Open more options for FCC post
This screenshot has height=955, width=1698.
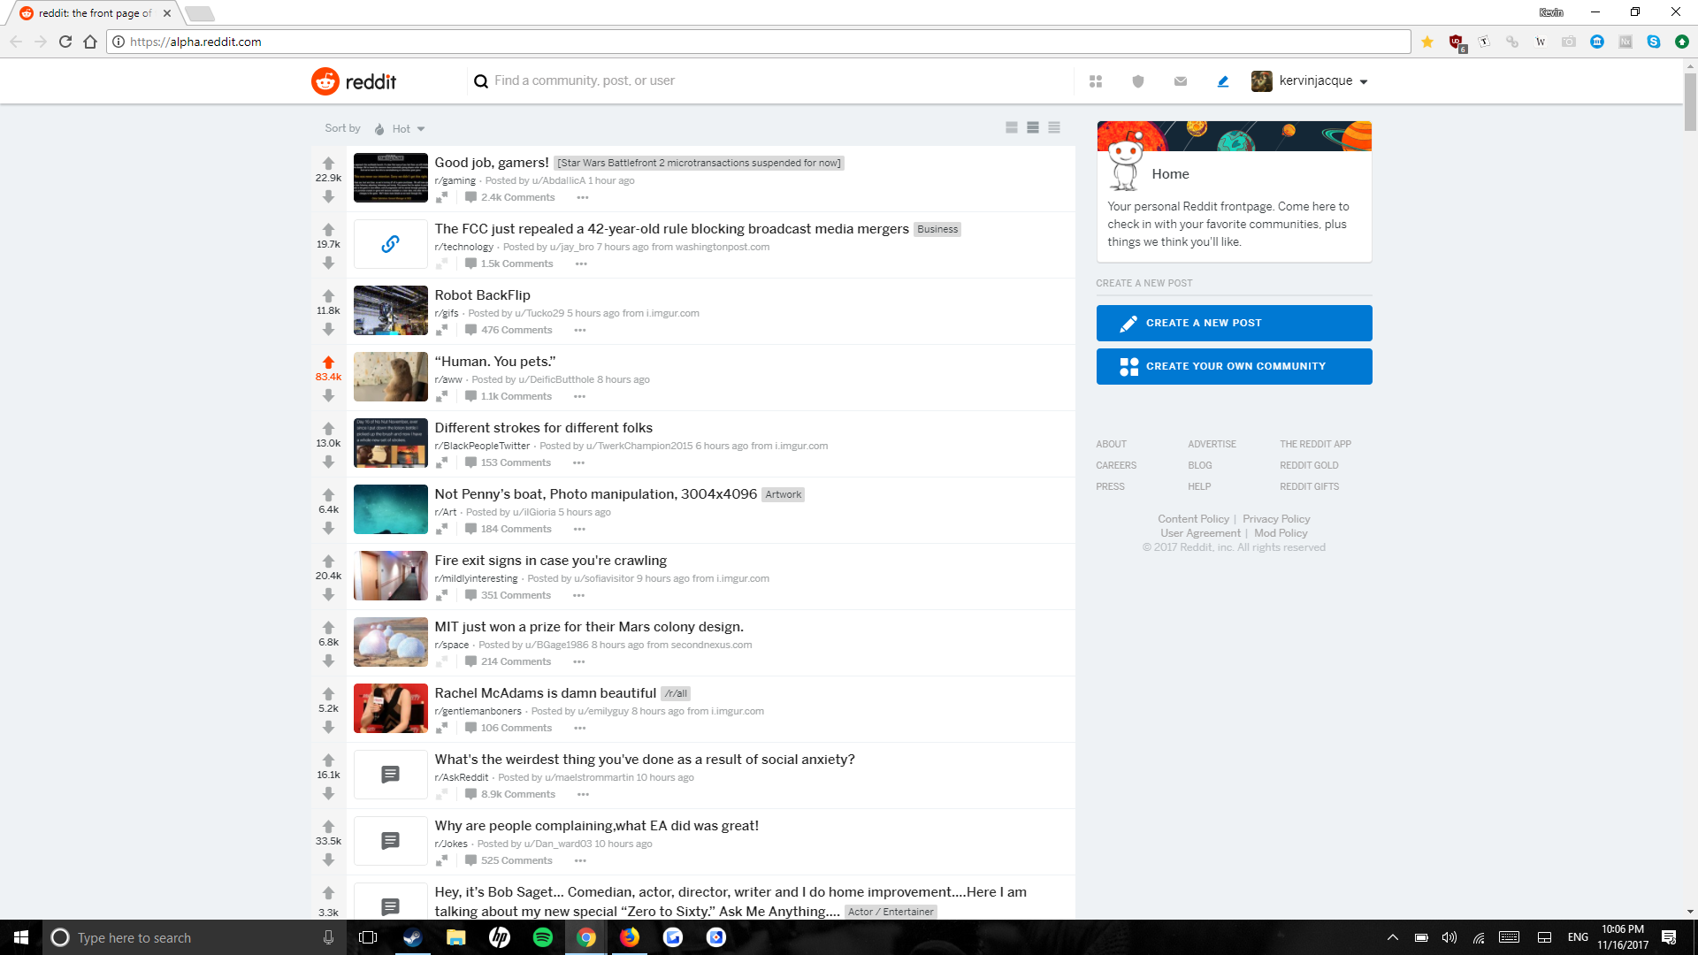click(x=581, y=264)
